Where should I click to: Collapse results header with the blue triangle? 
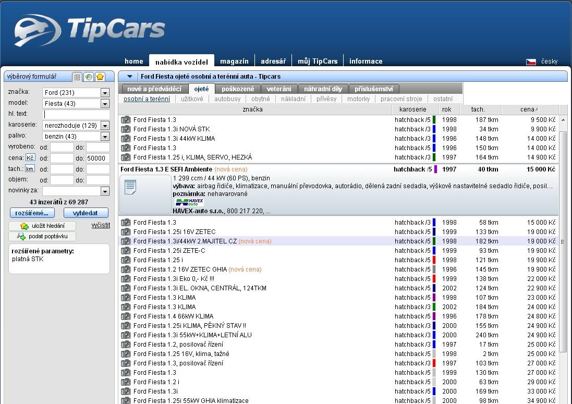129,77
